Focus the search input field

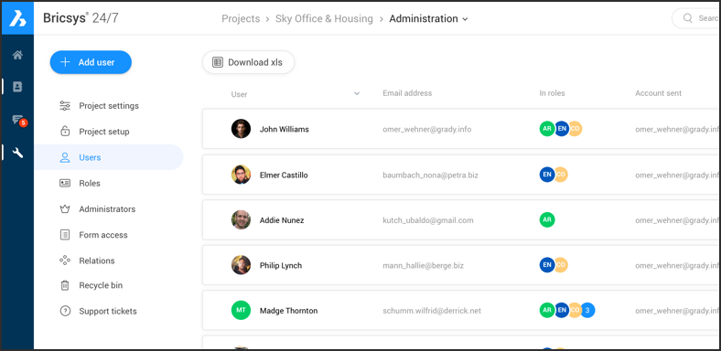coord(696,18)
